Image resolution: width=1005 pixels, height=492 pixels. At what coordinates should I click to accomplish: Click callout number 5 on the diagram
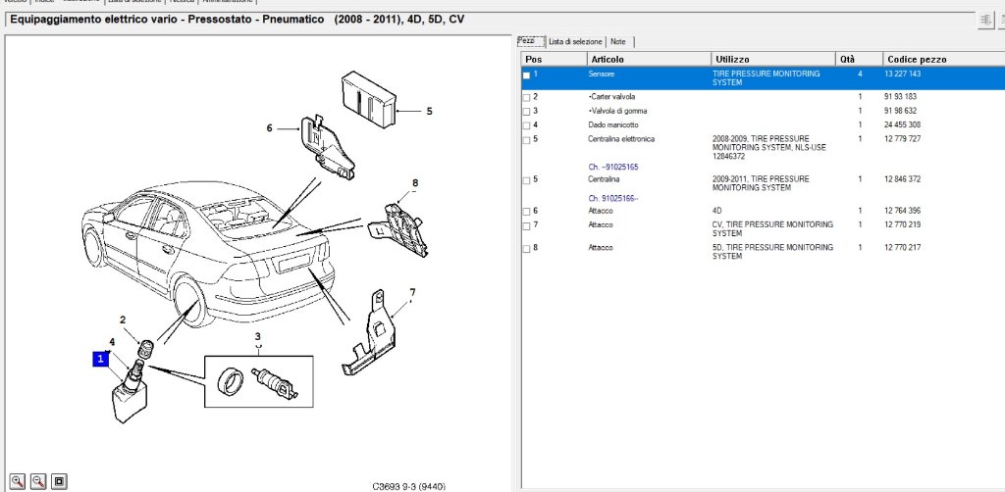click(x=428, y=112)
